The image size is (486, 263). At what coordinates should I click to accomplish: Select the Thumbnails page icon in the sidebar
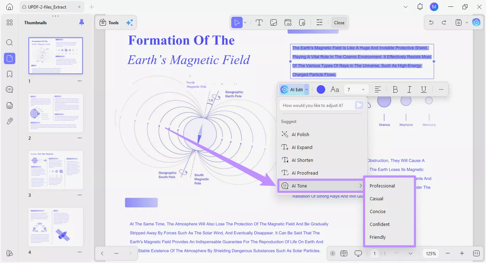[10, 58]
